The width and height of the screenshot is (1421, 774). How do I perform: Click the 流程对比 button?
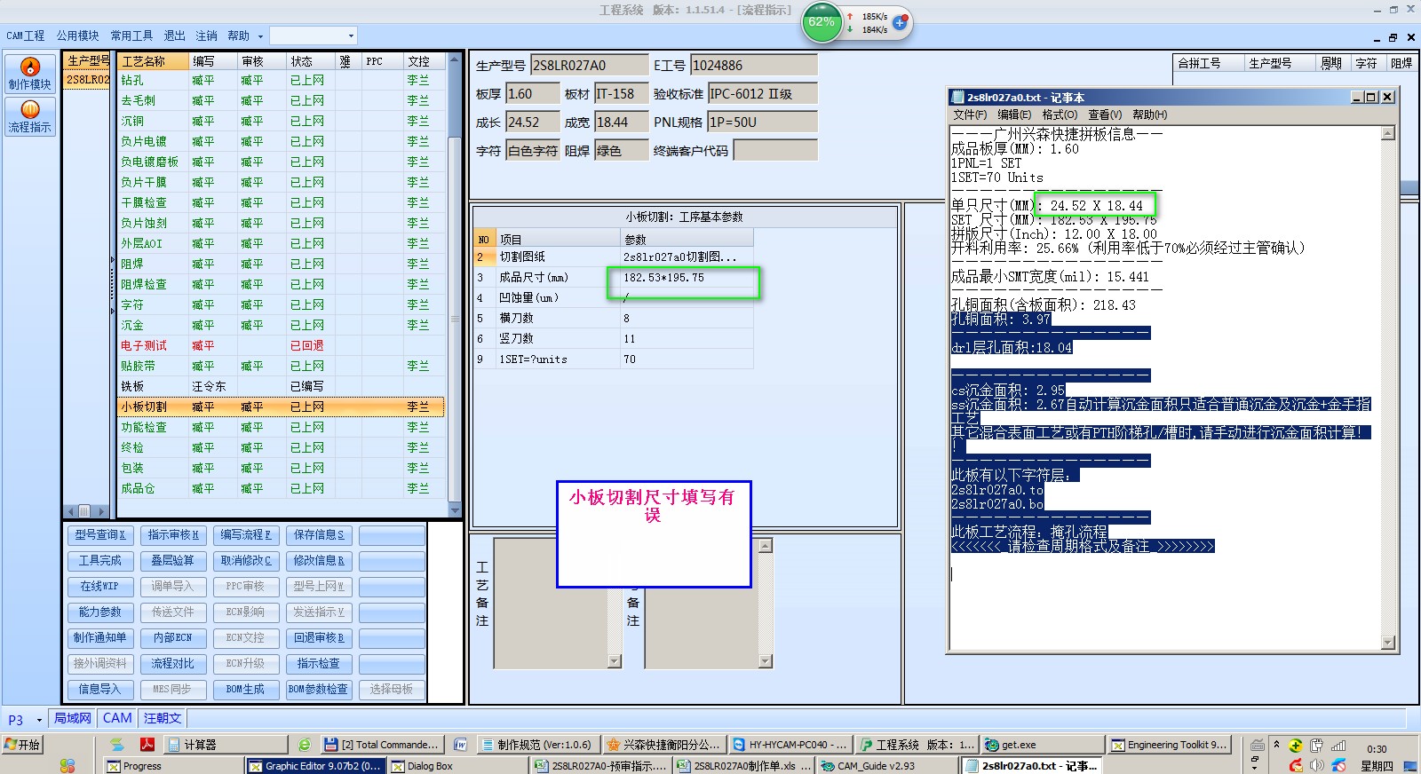[x=173, y=664]
